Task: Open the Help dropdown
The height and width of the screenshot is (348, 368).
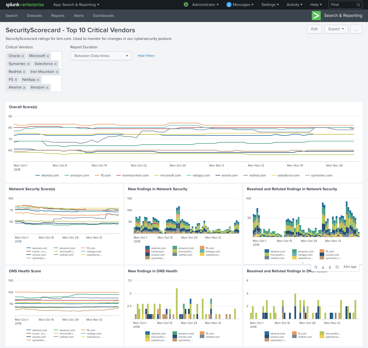Action: pyautogui.click(x=316, y=5)
